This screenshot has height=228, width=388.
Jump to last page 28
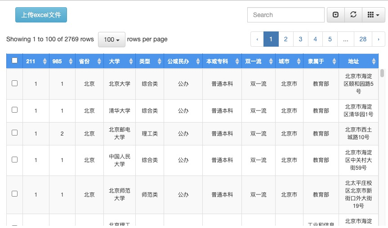pos(363,39)
